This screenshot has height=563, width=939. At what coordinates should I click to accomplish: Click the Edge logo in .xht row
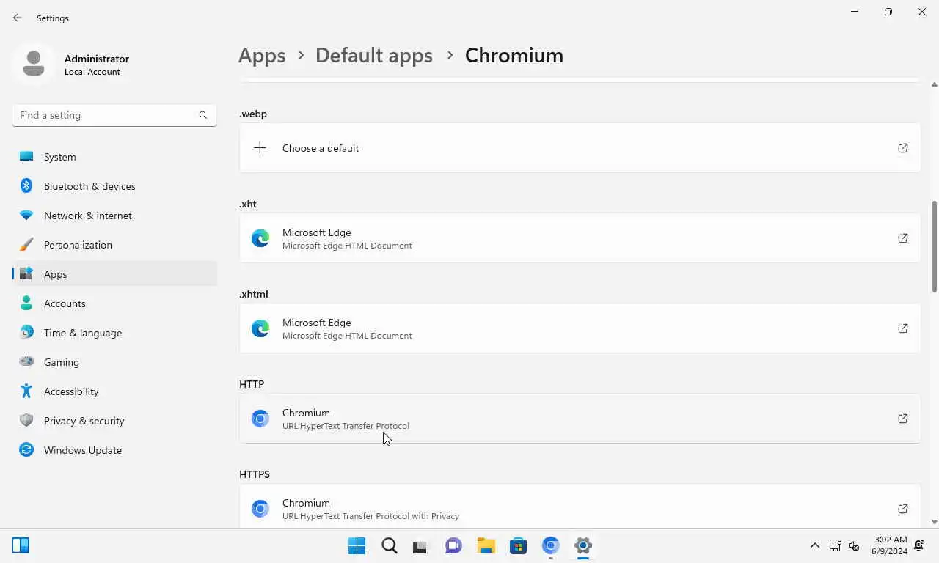(x=260, y=238)
